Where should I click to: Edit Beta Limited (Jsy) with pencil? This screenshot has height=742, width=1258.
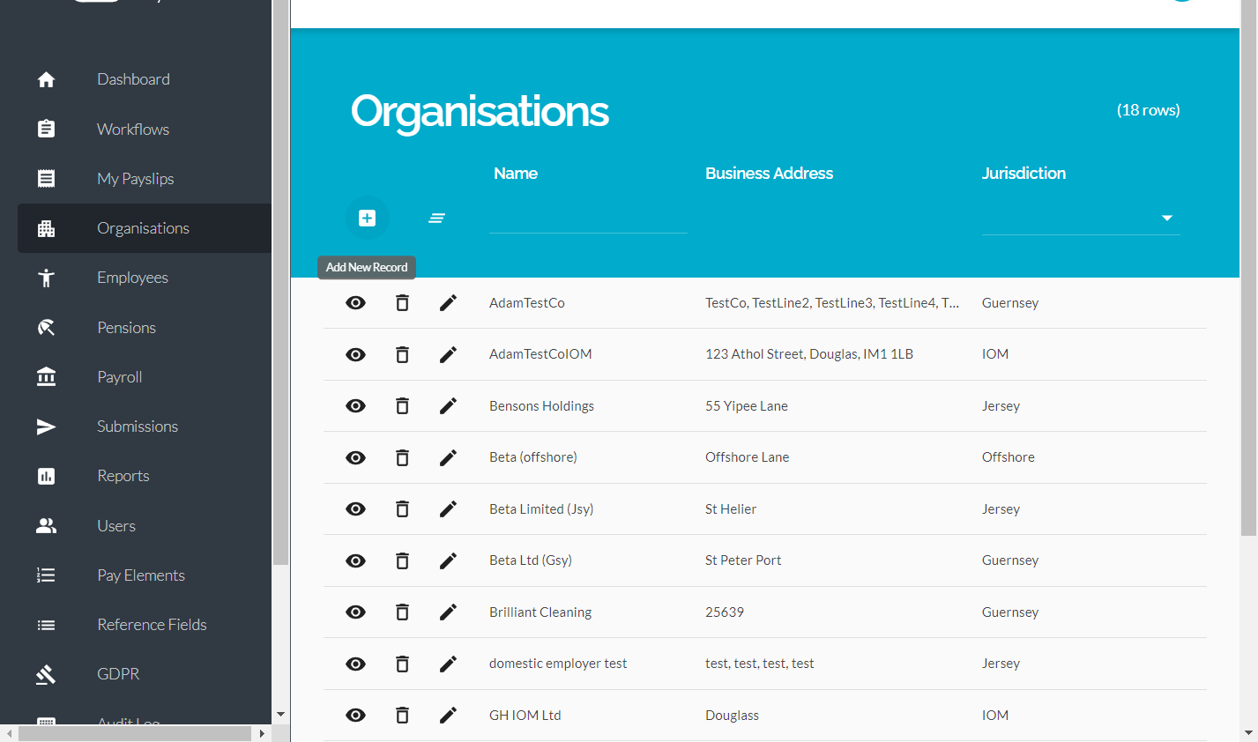pos(448,509)
